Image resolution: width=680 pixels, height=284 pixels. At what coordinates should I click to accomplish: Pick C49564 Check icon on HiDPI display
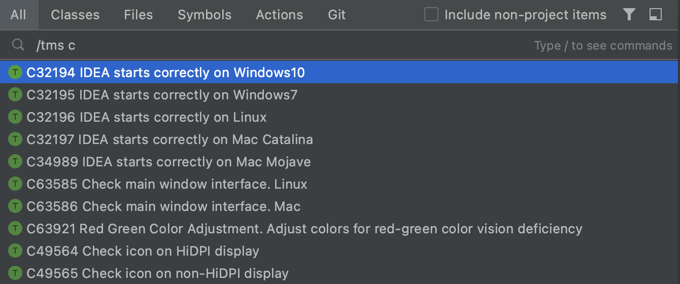[340, 251]
